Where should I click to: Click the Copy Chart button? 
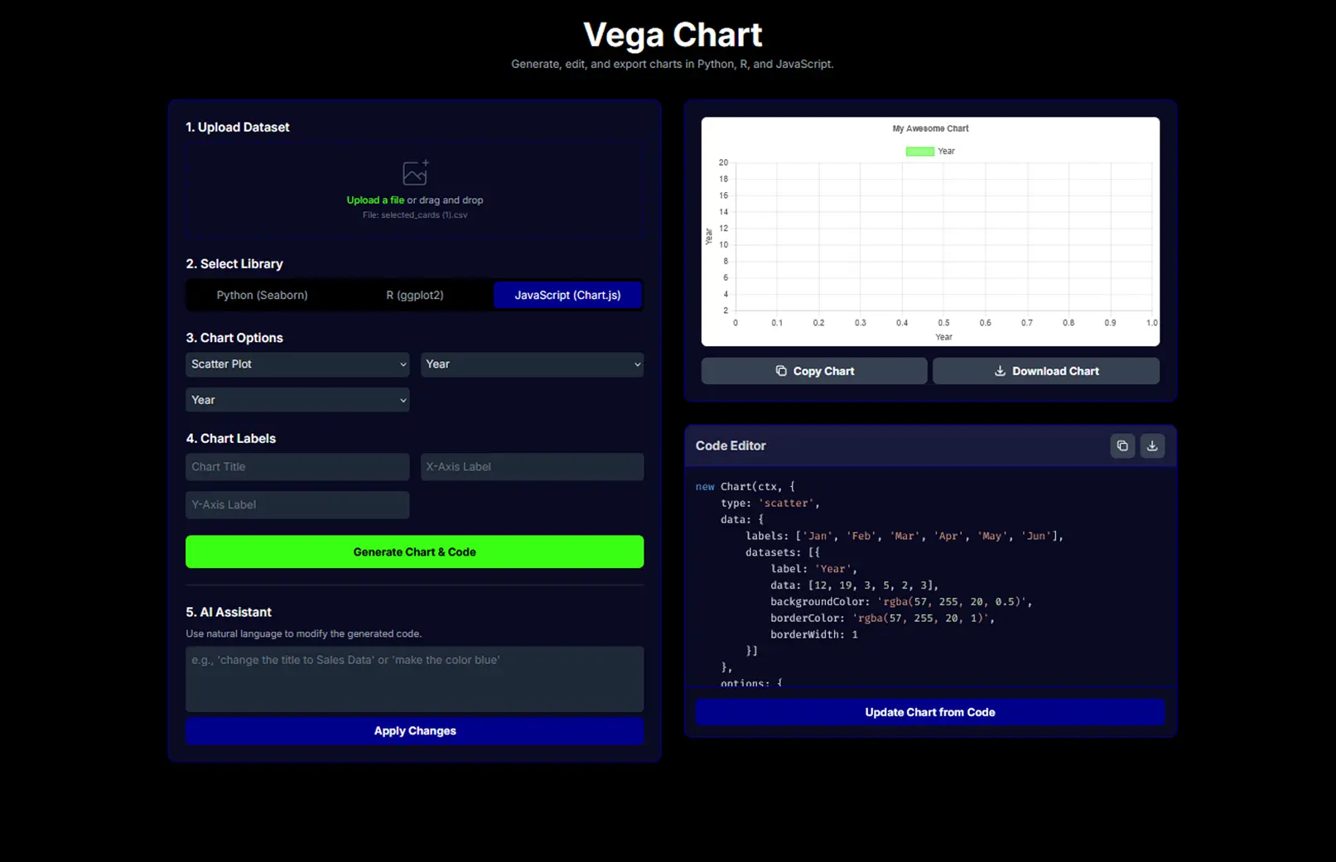(x=813, y=370)
